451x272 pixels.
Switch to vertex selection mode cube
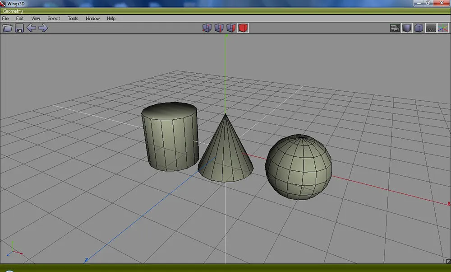(207, 28)
